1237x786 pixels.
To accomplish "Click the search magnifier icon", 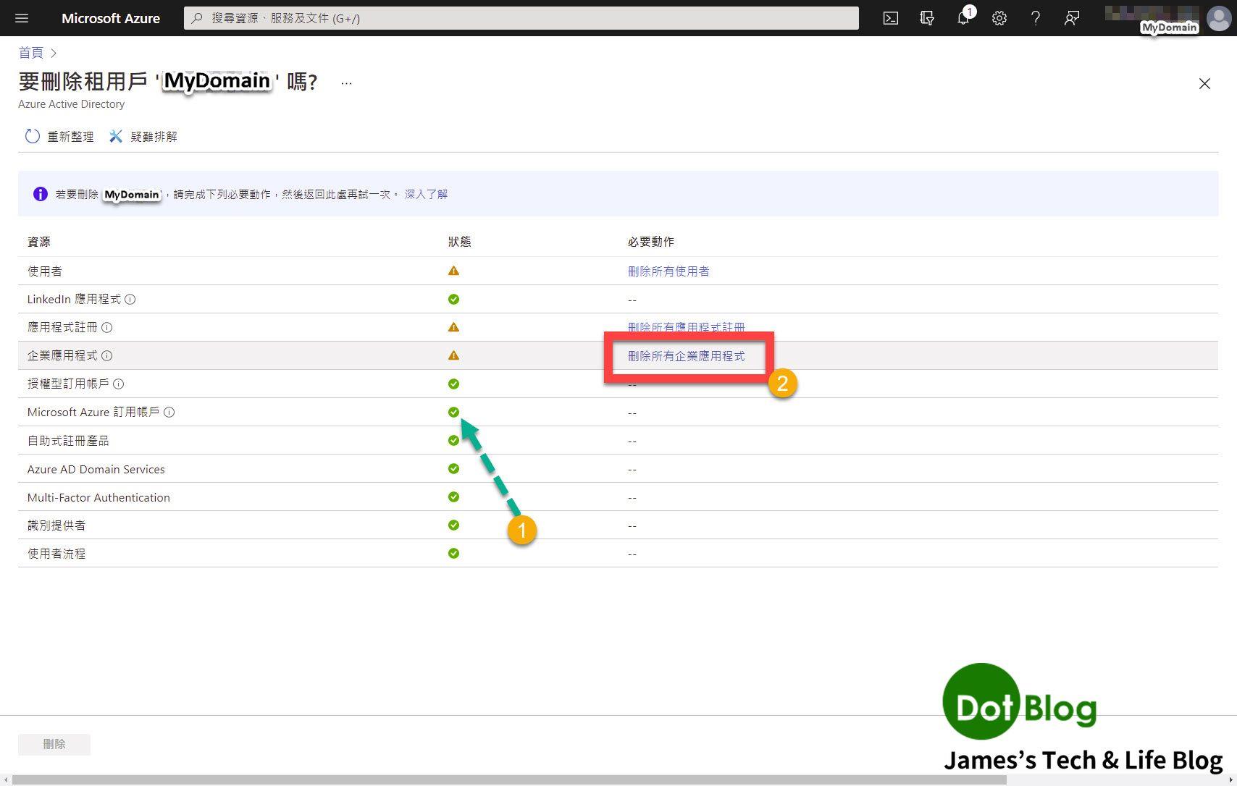I will [197, 18].
